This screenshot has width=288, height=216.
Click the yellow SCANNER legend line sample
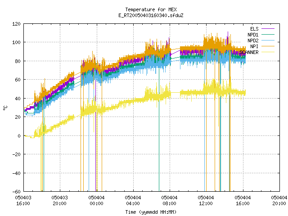coord(268,52)
